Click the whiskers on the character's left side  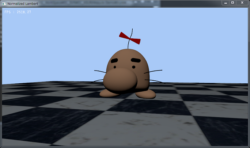(99, 76)
